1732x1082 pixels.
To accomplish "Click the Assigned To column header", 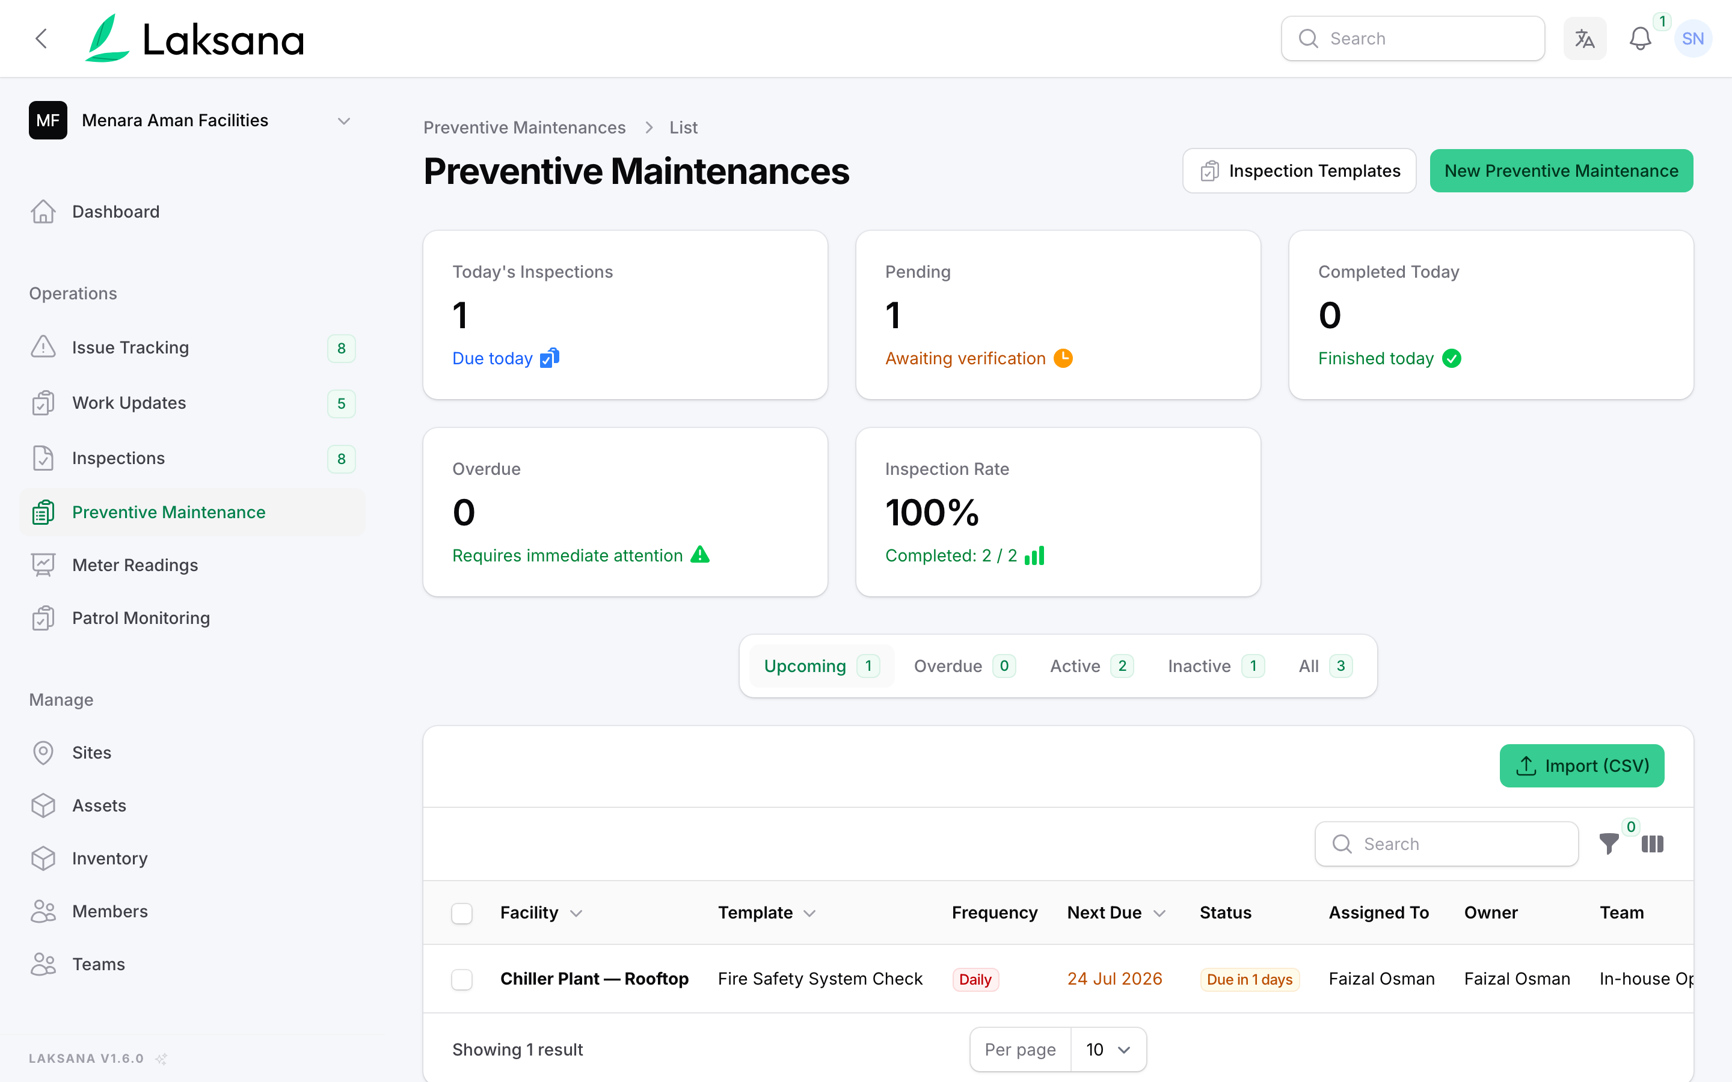I will tap(1378, 913).
